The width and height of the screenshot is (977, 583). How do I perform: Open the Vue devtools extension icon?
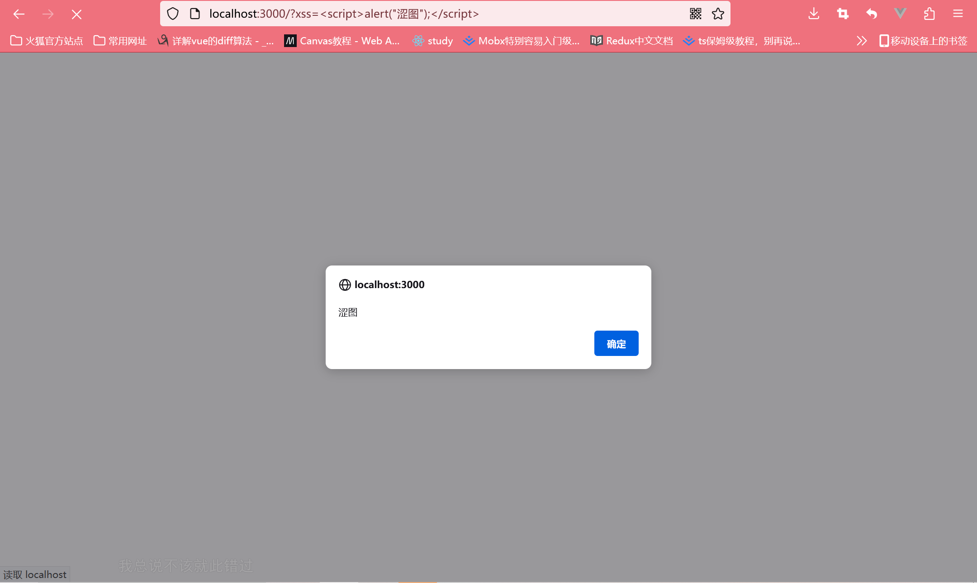pos(901,14)
